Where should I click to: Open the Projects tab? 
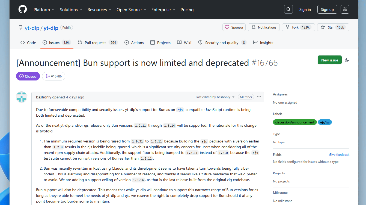160,43
